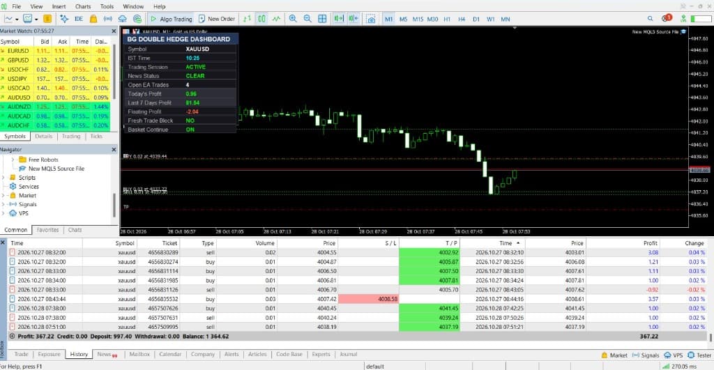714x370 pixels.
Task: Select New MQL5 Source File in Navigator
Action: 56,169
